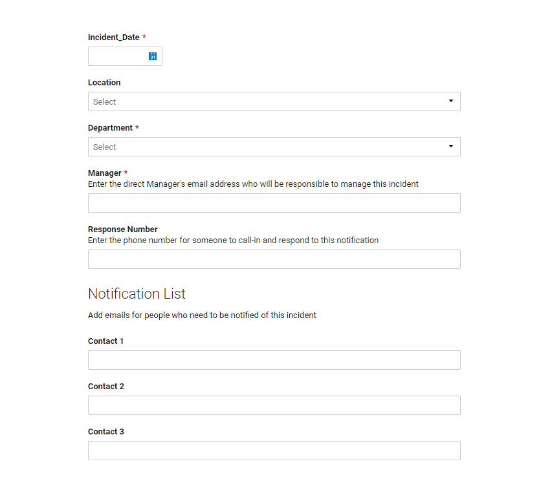Image resolution: width=552 pixels, height=479 pixels.
Task: Open the Incident_Date calendar picker icon
Action: coord(153,56)
